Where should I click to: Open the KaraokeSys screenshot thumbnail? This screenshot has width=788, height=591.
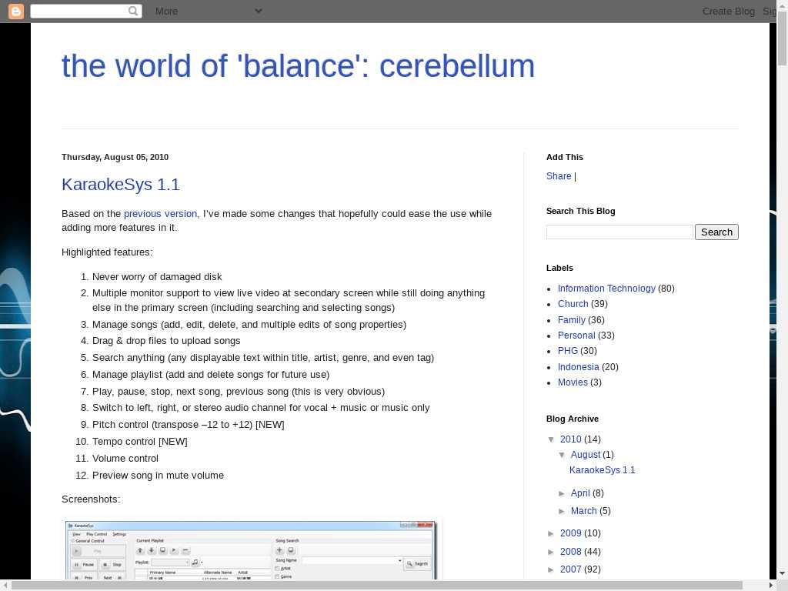[x=251, y=549]
